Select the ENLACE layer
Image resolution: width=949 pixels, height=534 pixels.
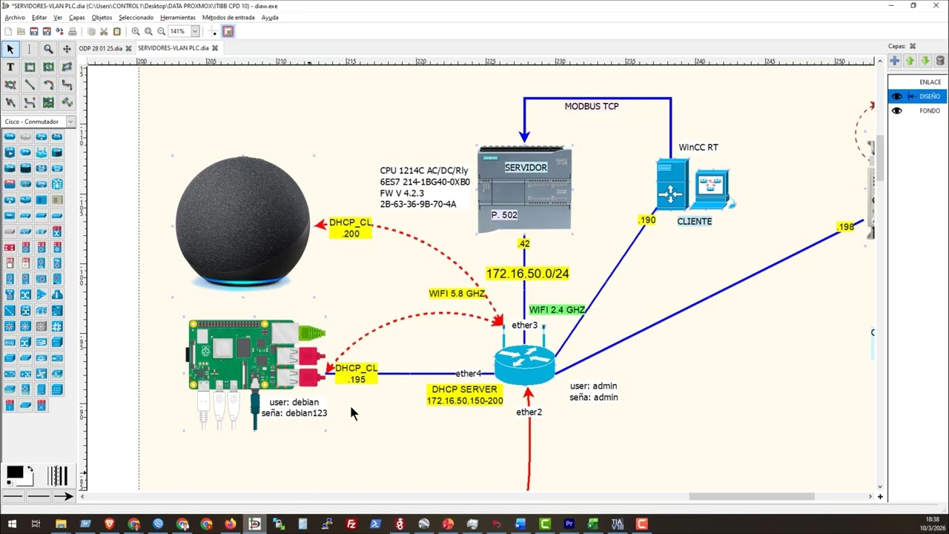click(x=917, y=82)
